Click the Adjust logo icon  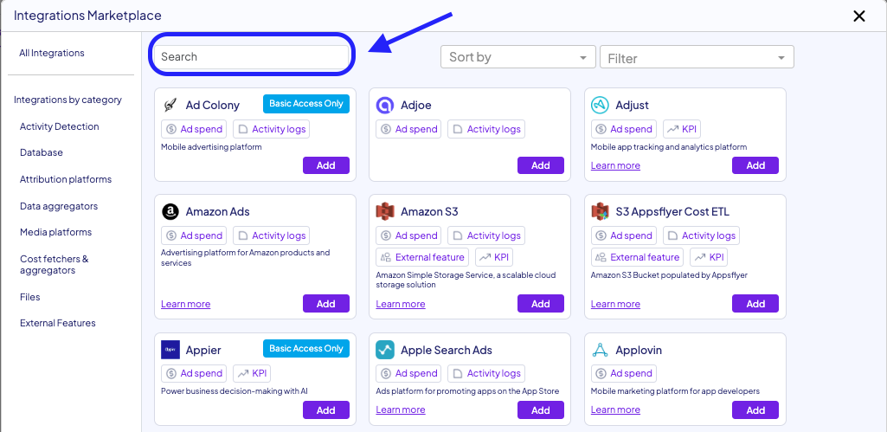pyautogui.click(x=600, y=105)
